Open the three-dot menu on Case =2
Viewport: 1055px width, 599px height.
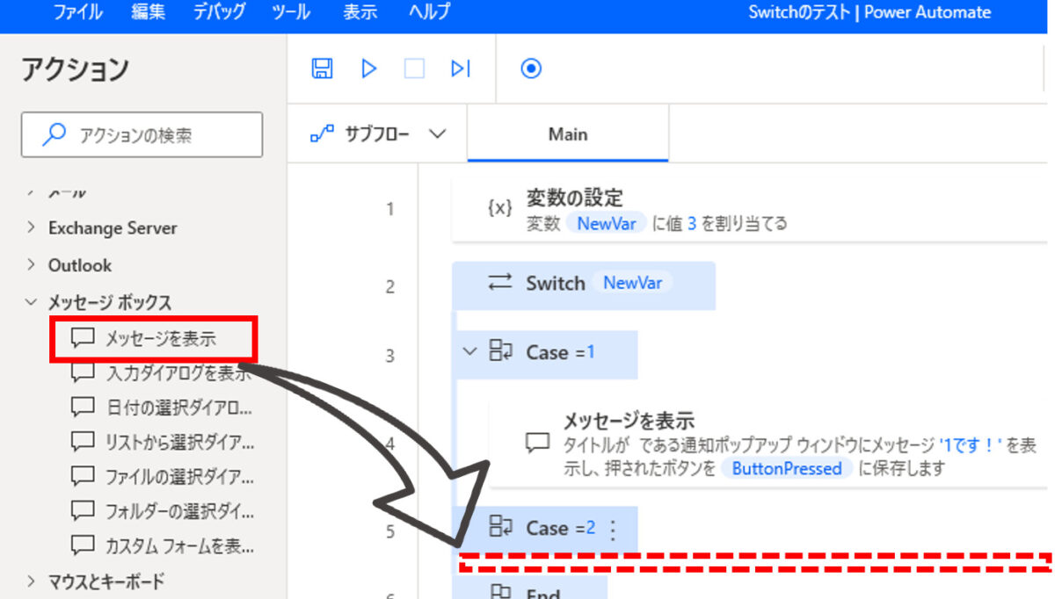(614, 529)
